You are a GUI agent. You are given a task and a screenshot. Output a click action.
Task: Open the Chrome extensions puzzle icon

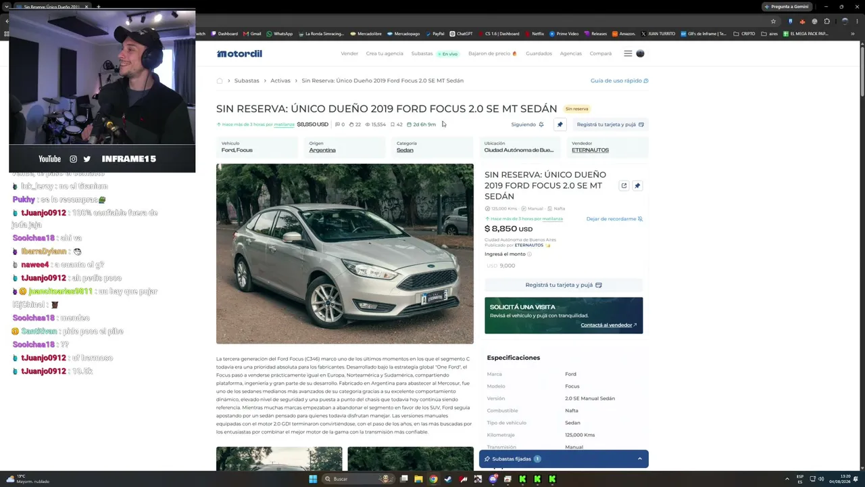tap(826, 21)
